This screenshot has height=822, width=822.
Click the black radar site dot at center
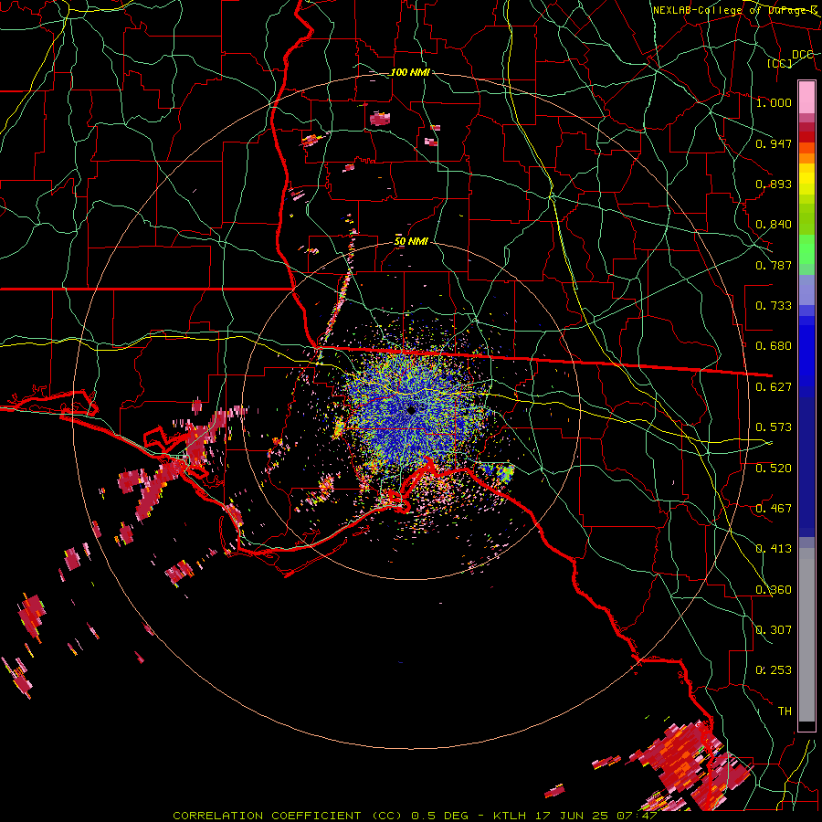(412, 410)
